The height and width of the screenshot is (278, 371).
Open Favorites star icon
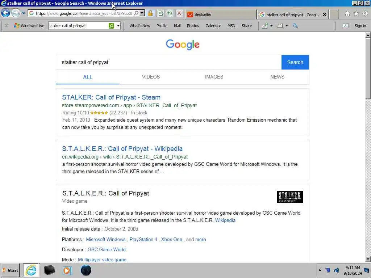pyautogui.click(x=357, y=14)
